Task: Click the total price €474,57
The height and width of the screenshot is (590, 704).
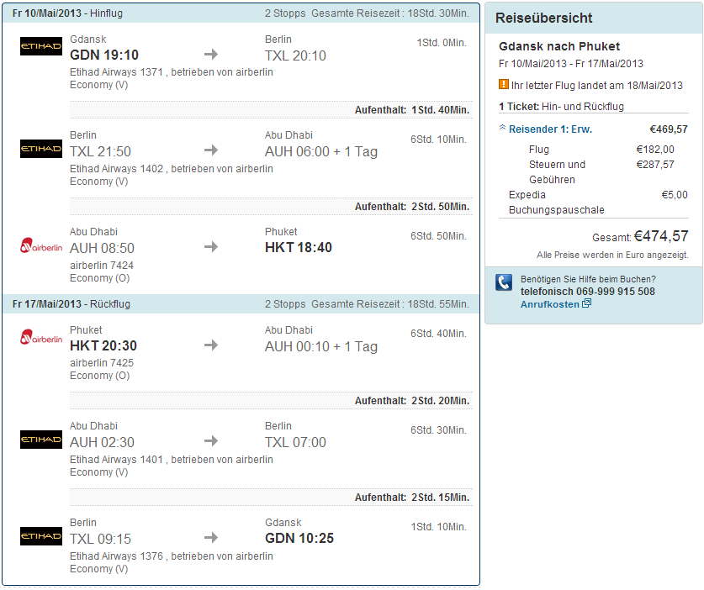Action: [x=661, y=236]
